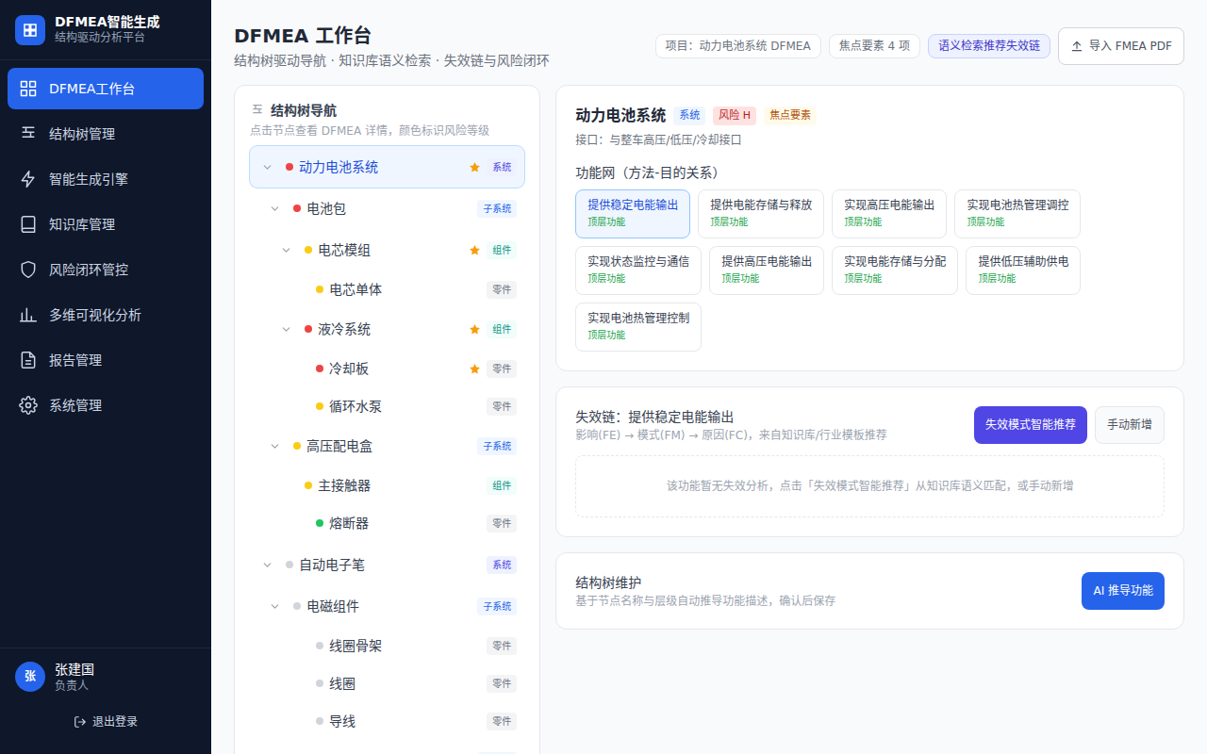Viewport: 1207px width, 754px height.
Task: Select the 提供电能存储与释放 function card
Action: tap(761, 214)
